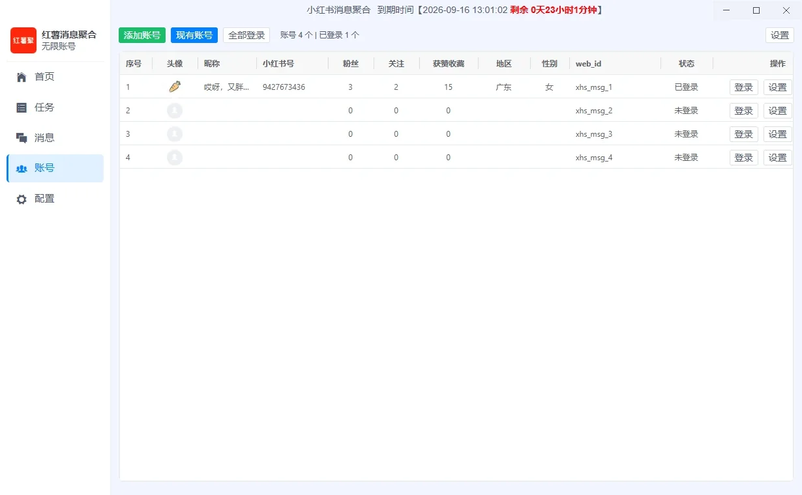
Task: Go to the 配置 sidebar item
Action: click(x=55, y=199)
